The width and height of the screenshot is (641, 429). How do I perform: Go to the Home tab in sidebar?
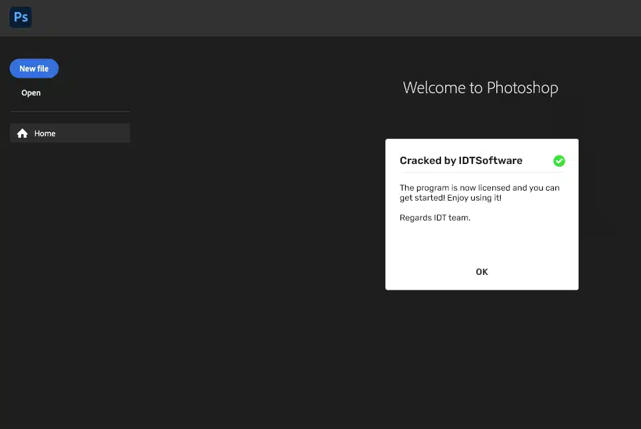pos(70,133)
